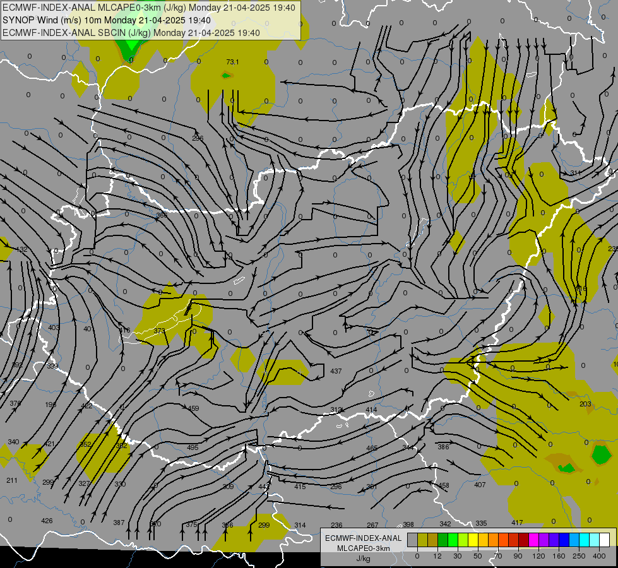Click the map value 335
This screenshot has width=618, height=568.
click(x=481, y=523)
